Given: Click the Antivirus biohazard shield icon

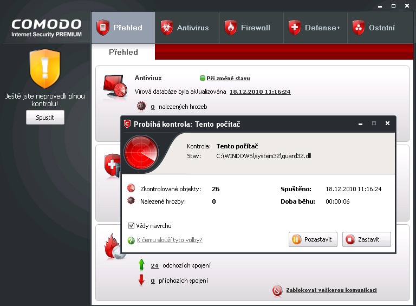Looking at the screenshot, I should (x=167, y=27).
